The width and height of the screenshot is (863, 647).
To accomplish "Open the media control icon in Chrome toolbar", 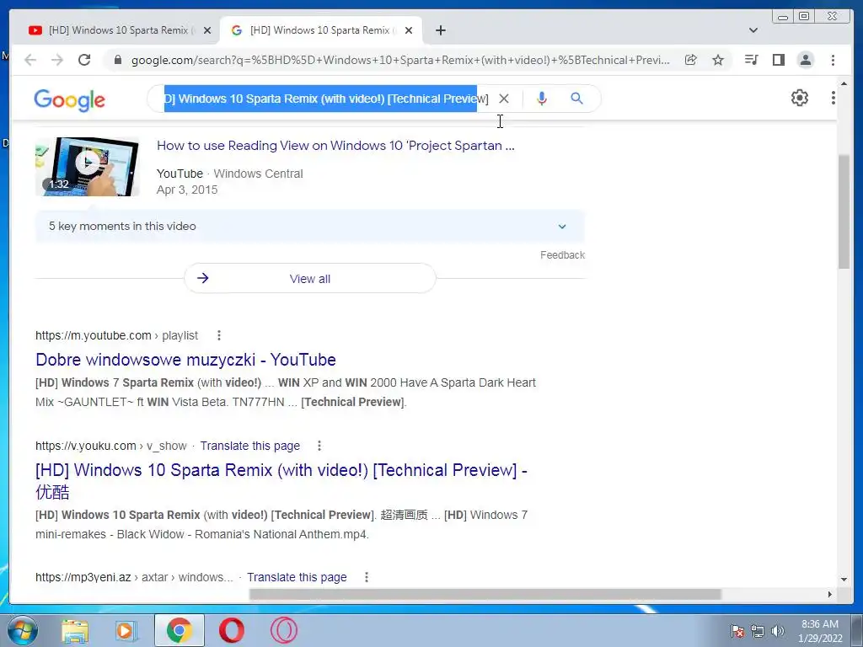I will (751, 60).
